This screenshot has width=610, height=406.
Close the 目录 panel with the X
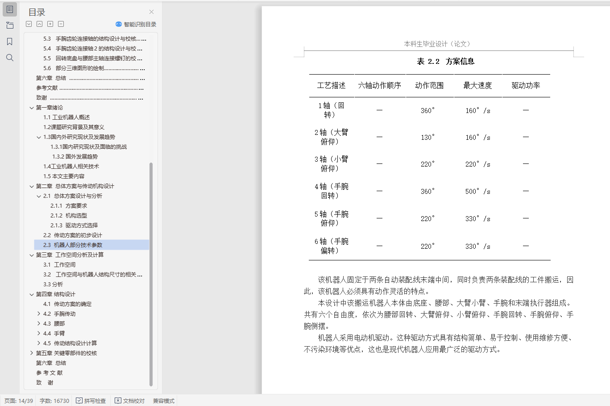pos(151,12)
